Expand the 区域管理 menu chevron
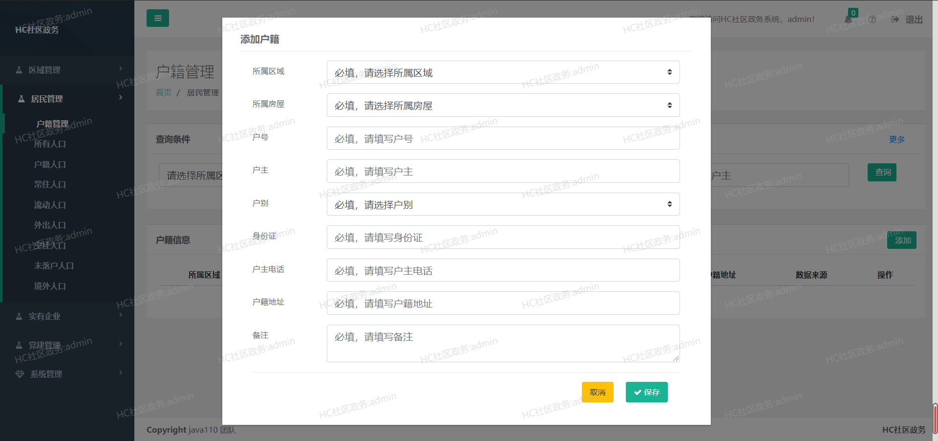This screenshot has height=441, width=938. [121, 68]
